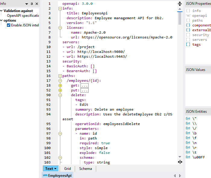
Task: Click the horizontal split icon above the scrollbar
Action: coord(180,4)
